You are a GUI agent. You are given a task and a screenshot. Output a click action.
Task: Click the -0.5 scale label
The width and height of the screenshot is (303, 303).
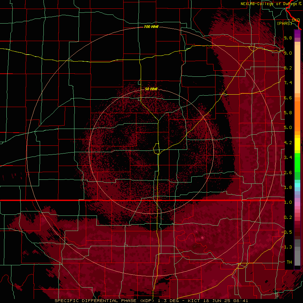(x=287, y=232)
